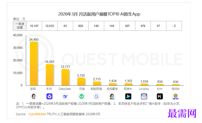Click the 即梦AI black app icon
This screenshot has width=202, height=123.
[128, 96]
